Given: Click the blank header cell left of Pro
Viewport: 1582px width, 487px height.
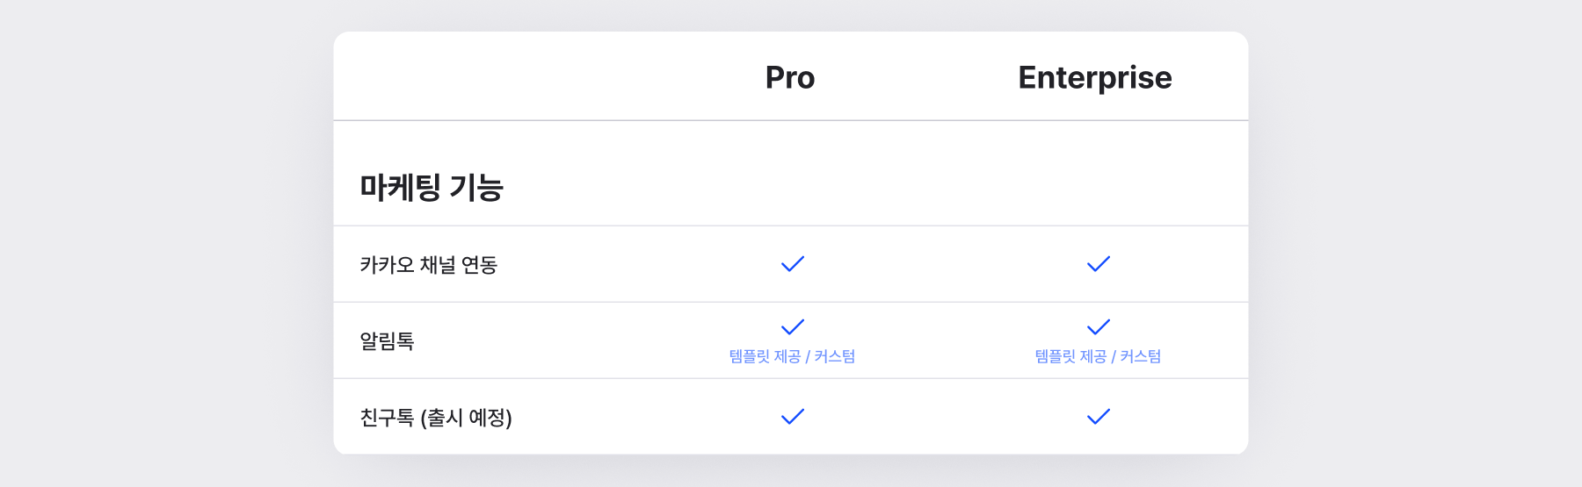Looking at the screenshot, I should coord(492,77).
